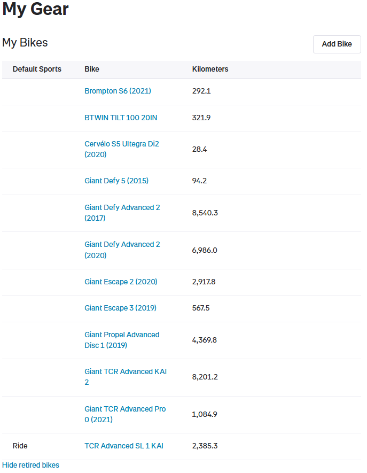Open Giant Defy Advanced 2 (2020) link
Viewport: 367px width, 473px height.
122,250
